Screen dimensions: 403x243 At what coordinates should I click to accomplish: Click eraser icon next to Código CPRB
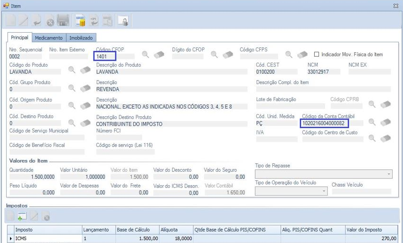[385, 104]
